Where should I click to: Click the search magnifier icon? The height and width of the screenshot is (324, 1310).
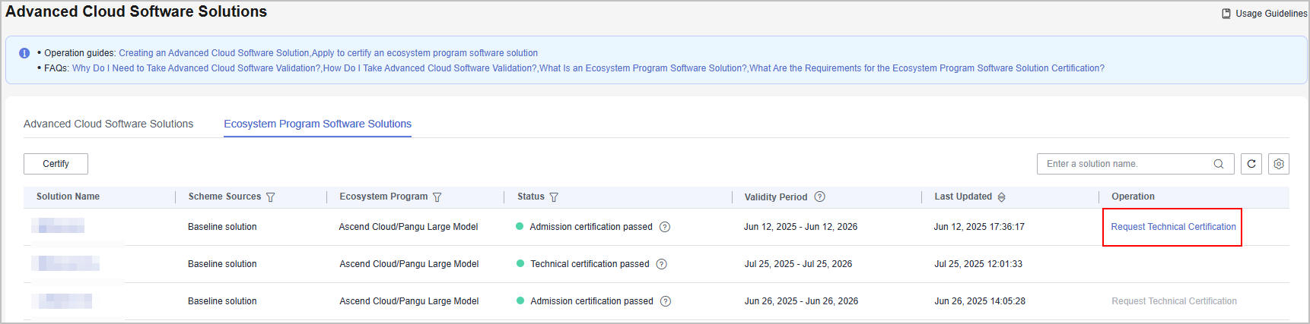pyautogui.click(x=1219, y=164)
